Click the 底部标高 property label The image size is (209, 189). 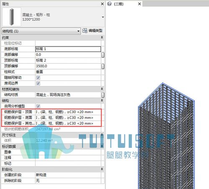coord(11,49)
